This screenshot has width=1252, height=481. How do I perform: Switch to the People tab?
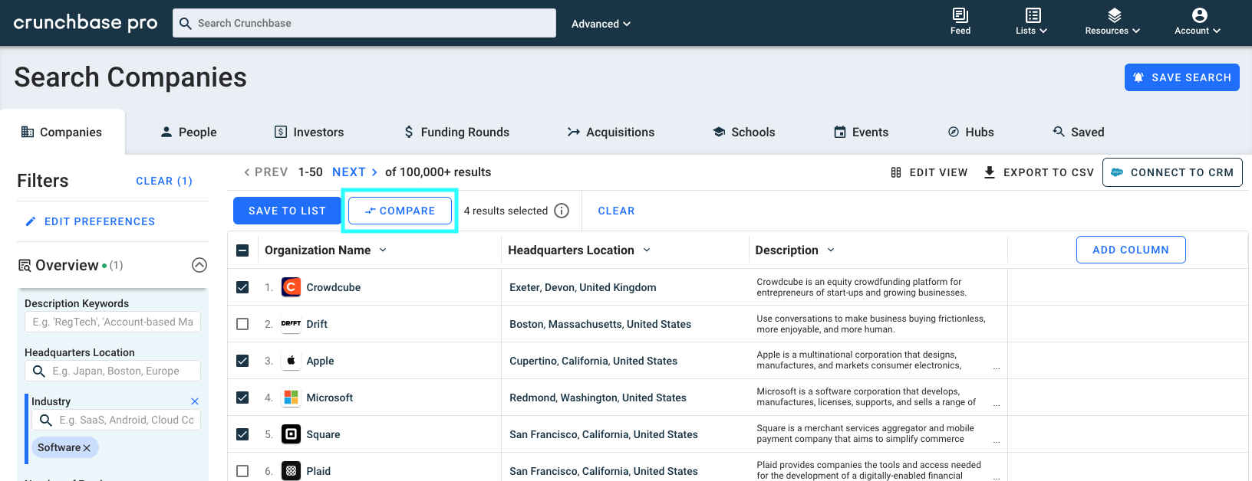click(189, 132)
